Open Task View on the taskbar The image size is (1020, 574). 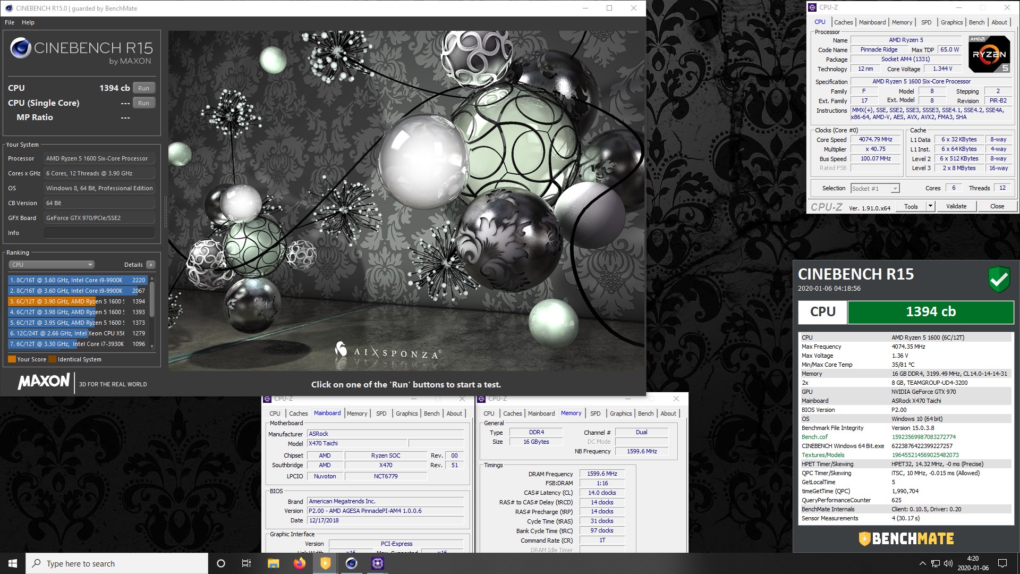[246, 563]
